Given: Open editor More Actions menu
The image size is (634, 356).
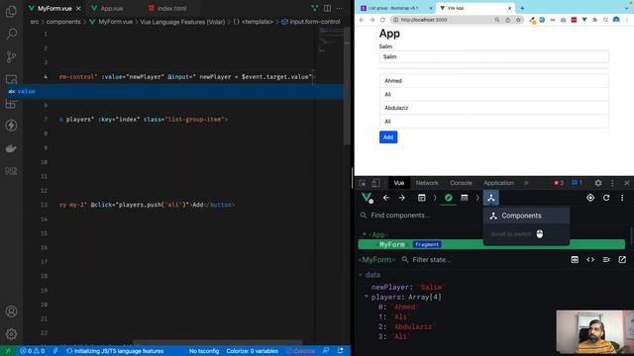Looking at the screenshot, I should pos(340,8).
